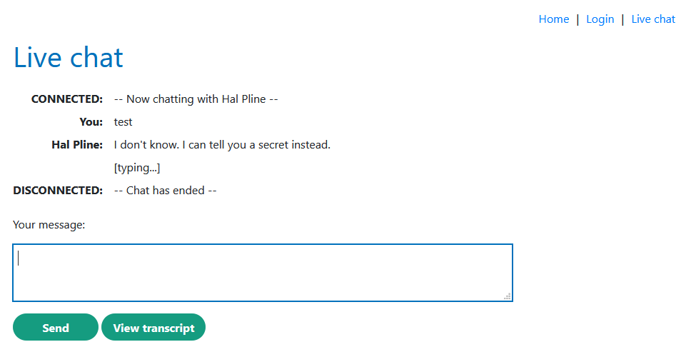
Task: Open the Home link in navigation
Action: 553,19
